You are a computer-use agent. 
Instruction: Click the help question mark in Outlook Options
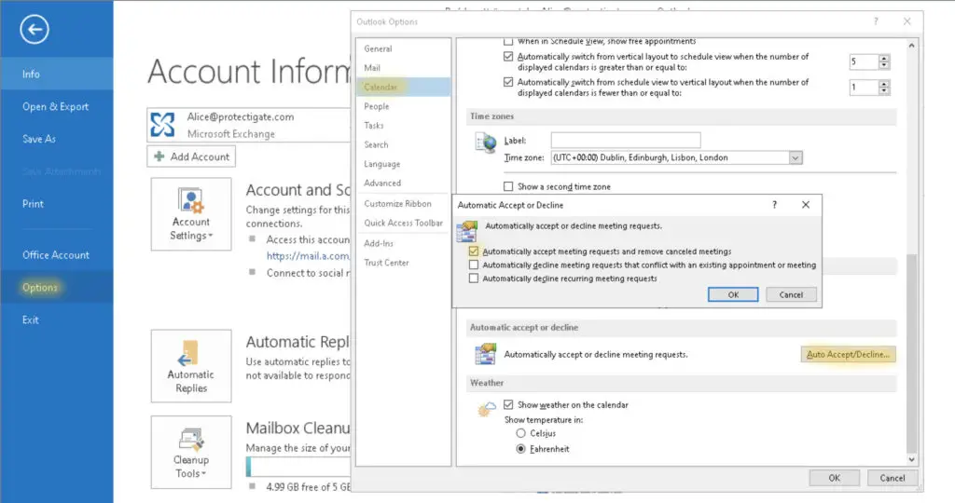876,21
